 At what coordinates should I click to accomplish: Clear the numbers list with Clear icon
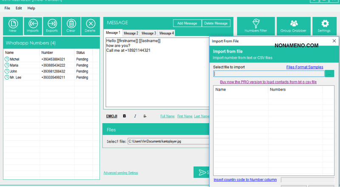tap(71, 26)
